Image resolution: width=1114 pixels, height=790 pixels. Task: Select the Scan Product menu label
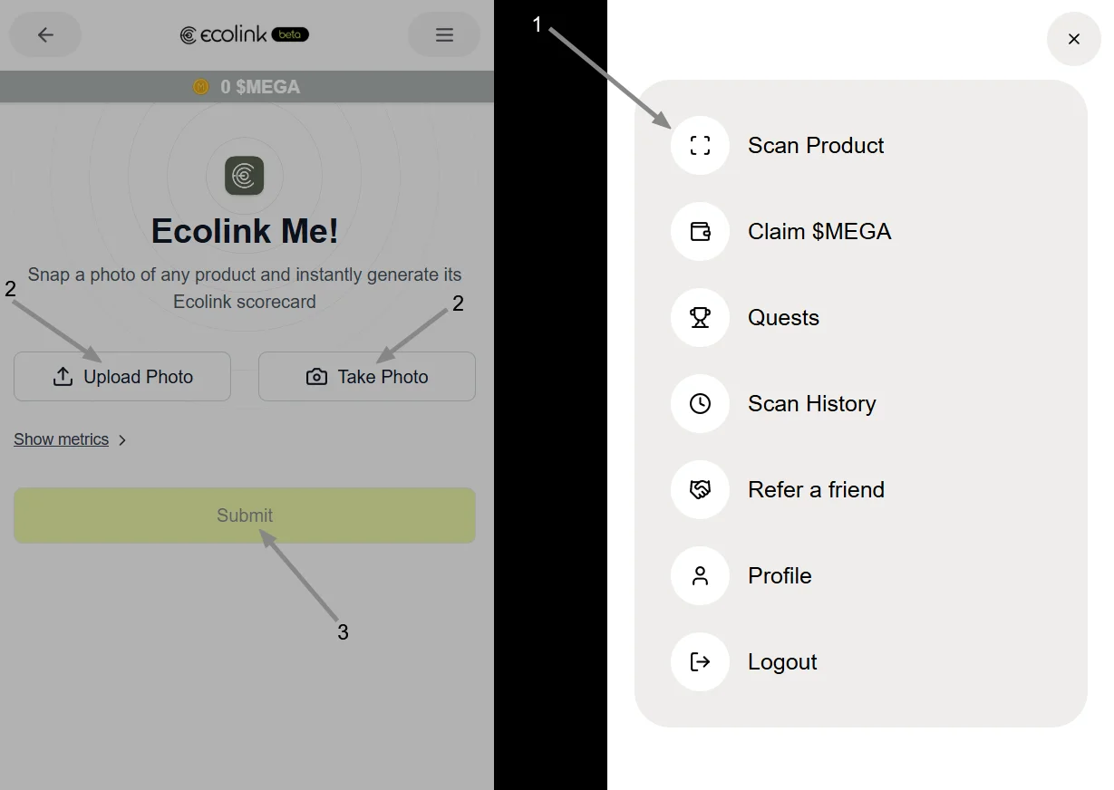[816, 145]
